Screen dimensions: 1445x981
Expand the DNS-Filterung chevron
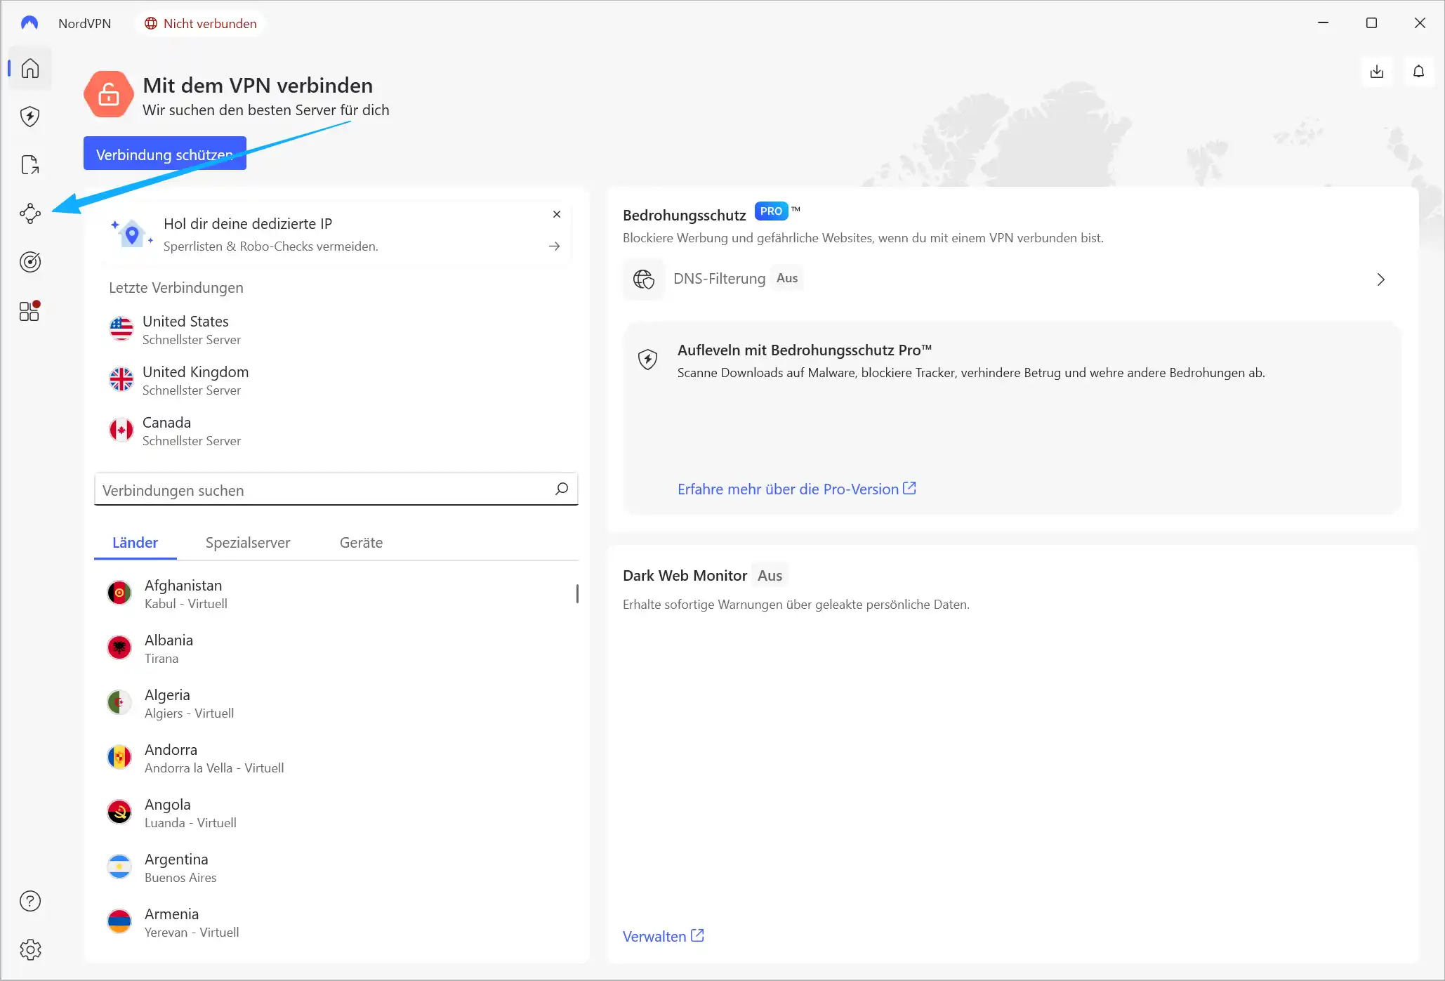(x=1380, y=279)
